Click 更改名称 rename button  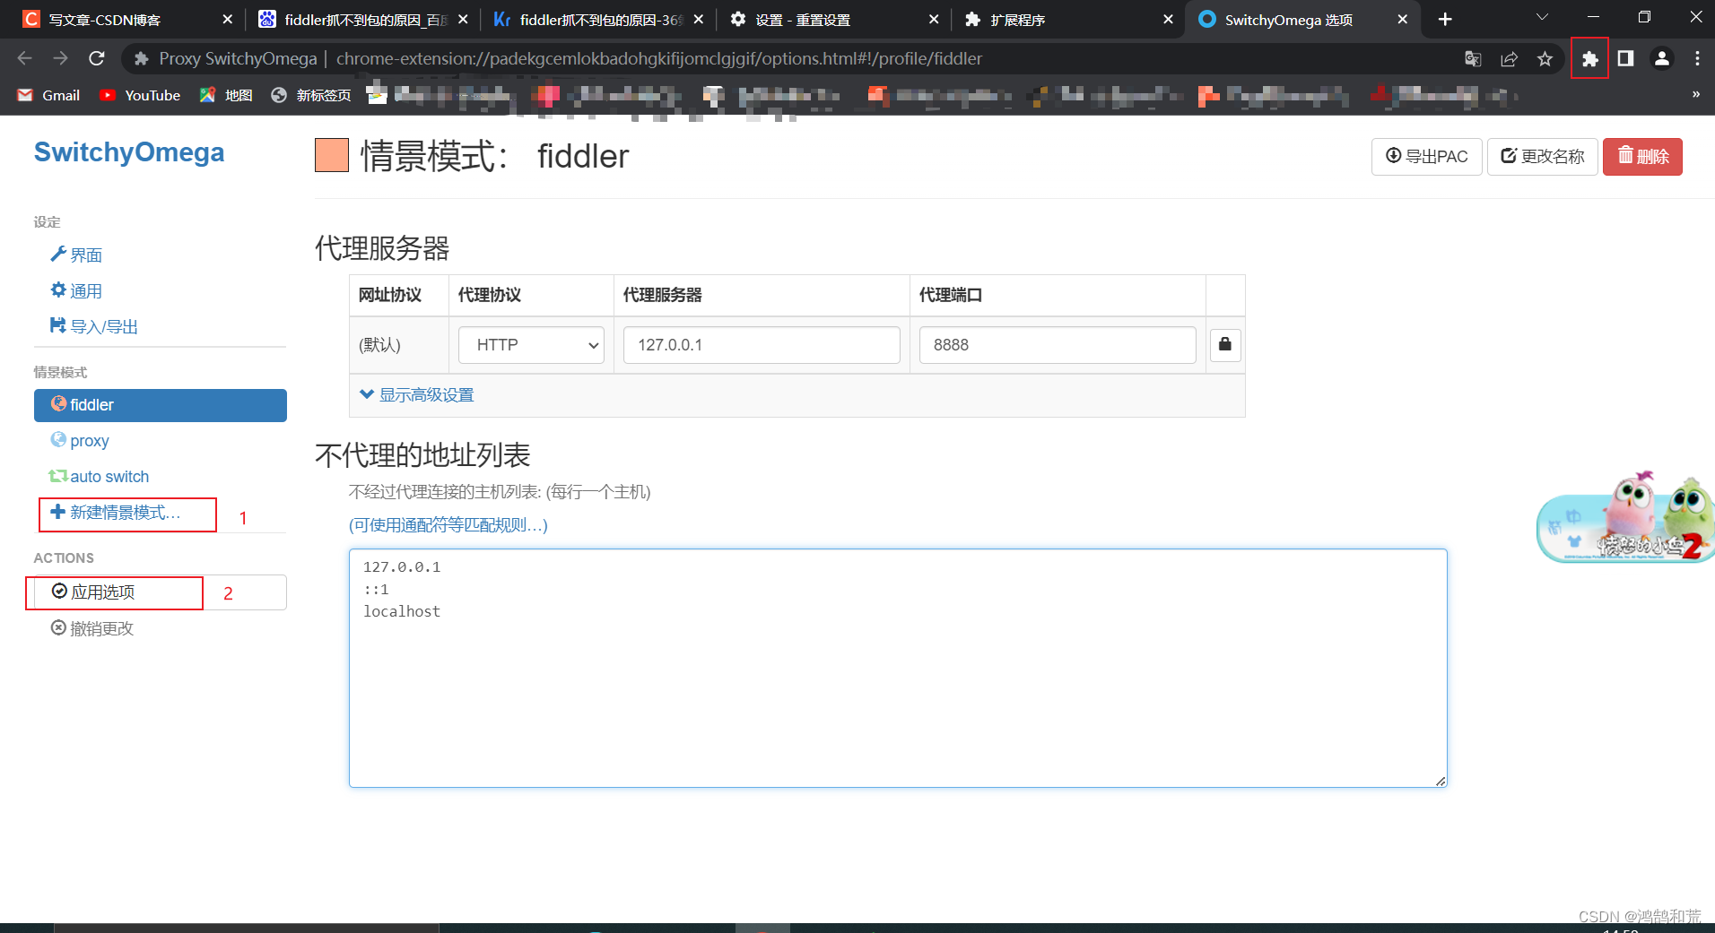click(x=1543, y=157)
